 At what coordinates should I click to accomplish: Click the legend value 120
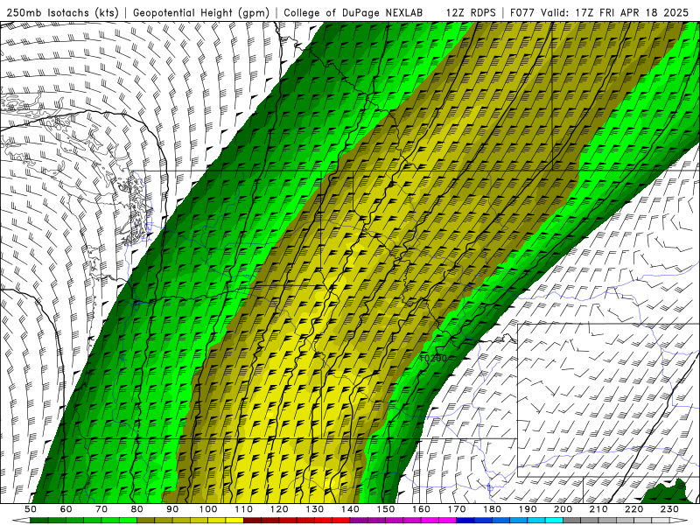(x=279, y=509)
